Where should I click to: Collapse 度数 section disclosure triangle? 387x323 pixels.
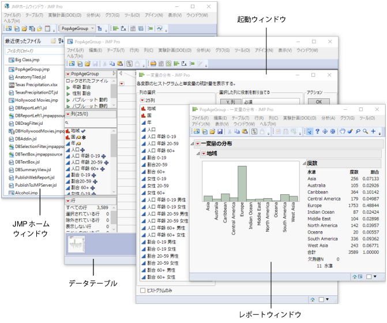[x=305, y=163]
